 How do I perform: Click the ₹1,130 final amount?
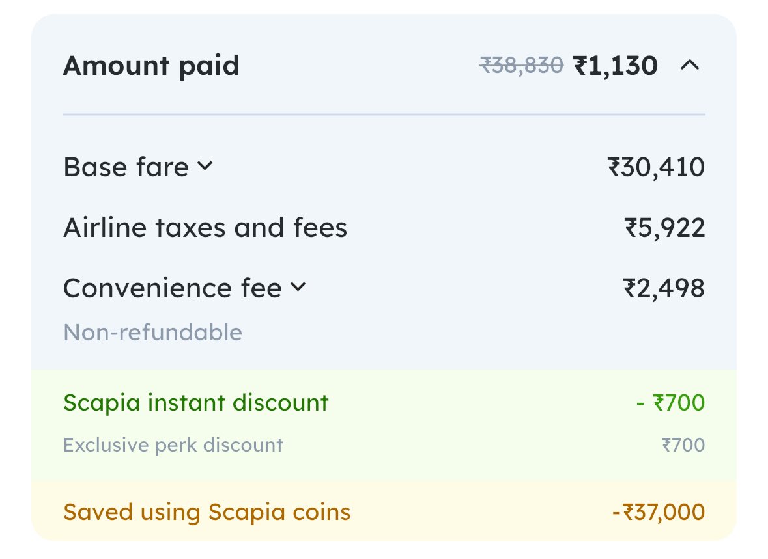616,66
